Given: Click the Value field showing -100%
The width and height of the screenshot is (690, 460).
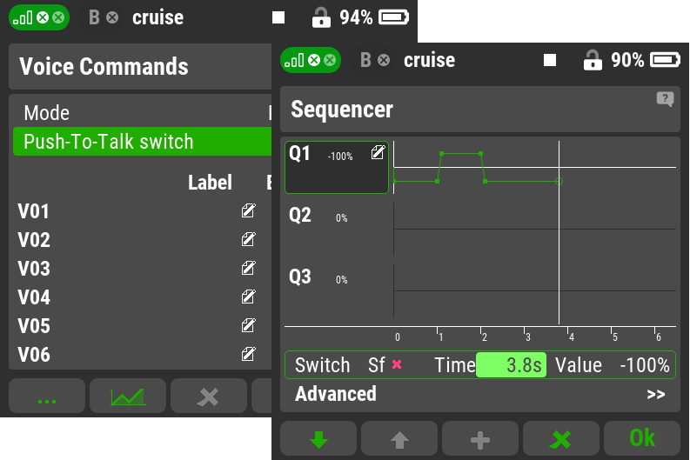Looking at the screenshot, I should (644, 365).
